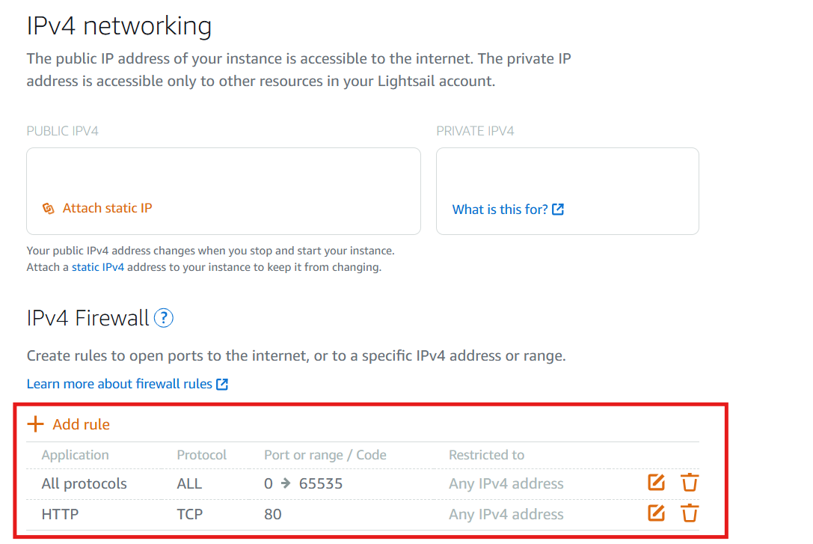Click external link icon after "What is this for?"
The width and height of the screenshot is (813, 544).
[x=558, y=210]
